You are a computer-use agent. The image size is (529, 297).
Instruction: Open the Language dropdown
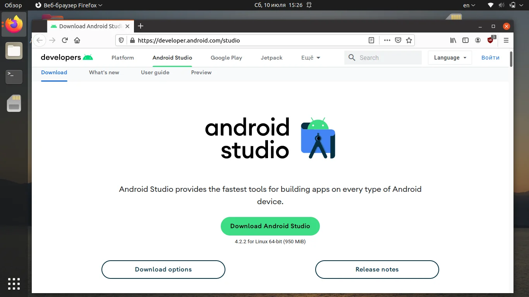[x=450, y=58]
